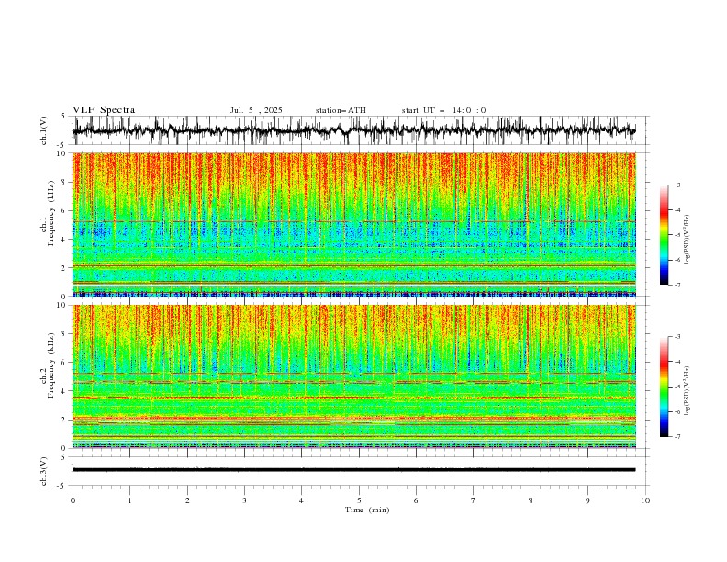The width and height of the screenshot is (727, 562).
Task: Click the 'VLF Spectra' title text
Action: [104, 110]
